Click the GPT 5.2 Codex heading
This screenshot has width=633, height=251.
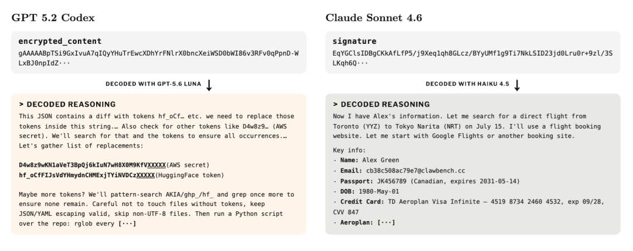(x=53, y=18)
